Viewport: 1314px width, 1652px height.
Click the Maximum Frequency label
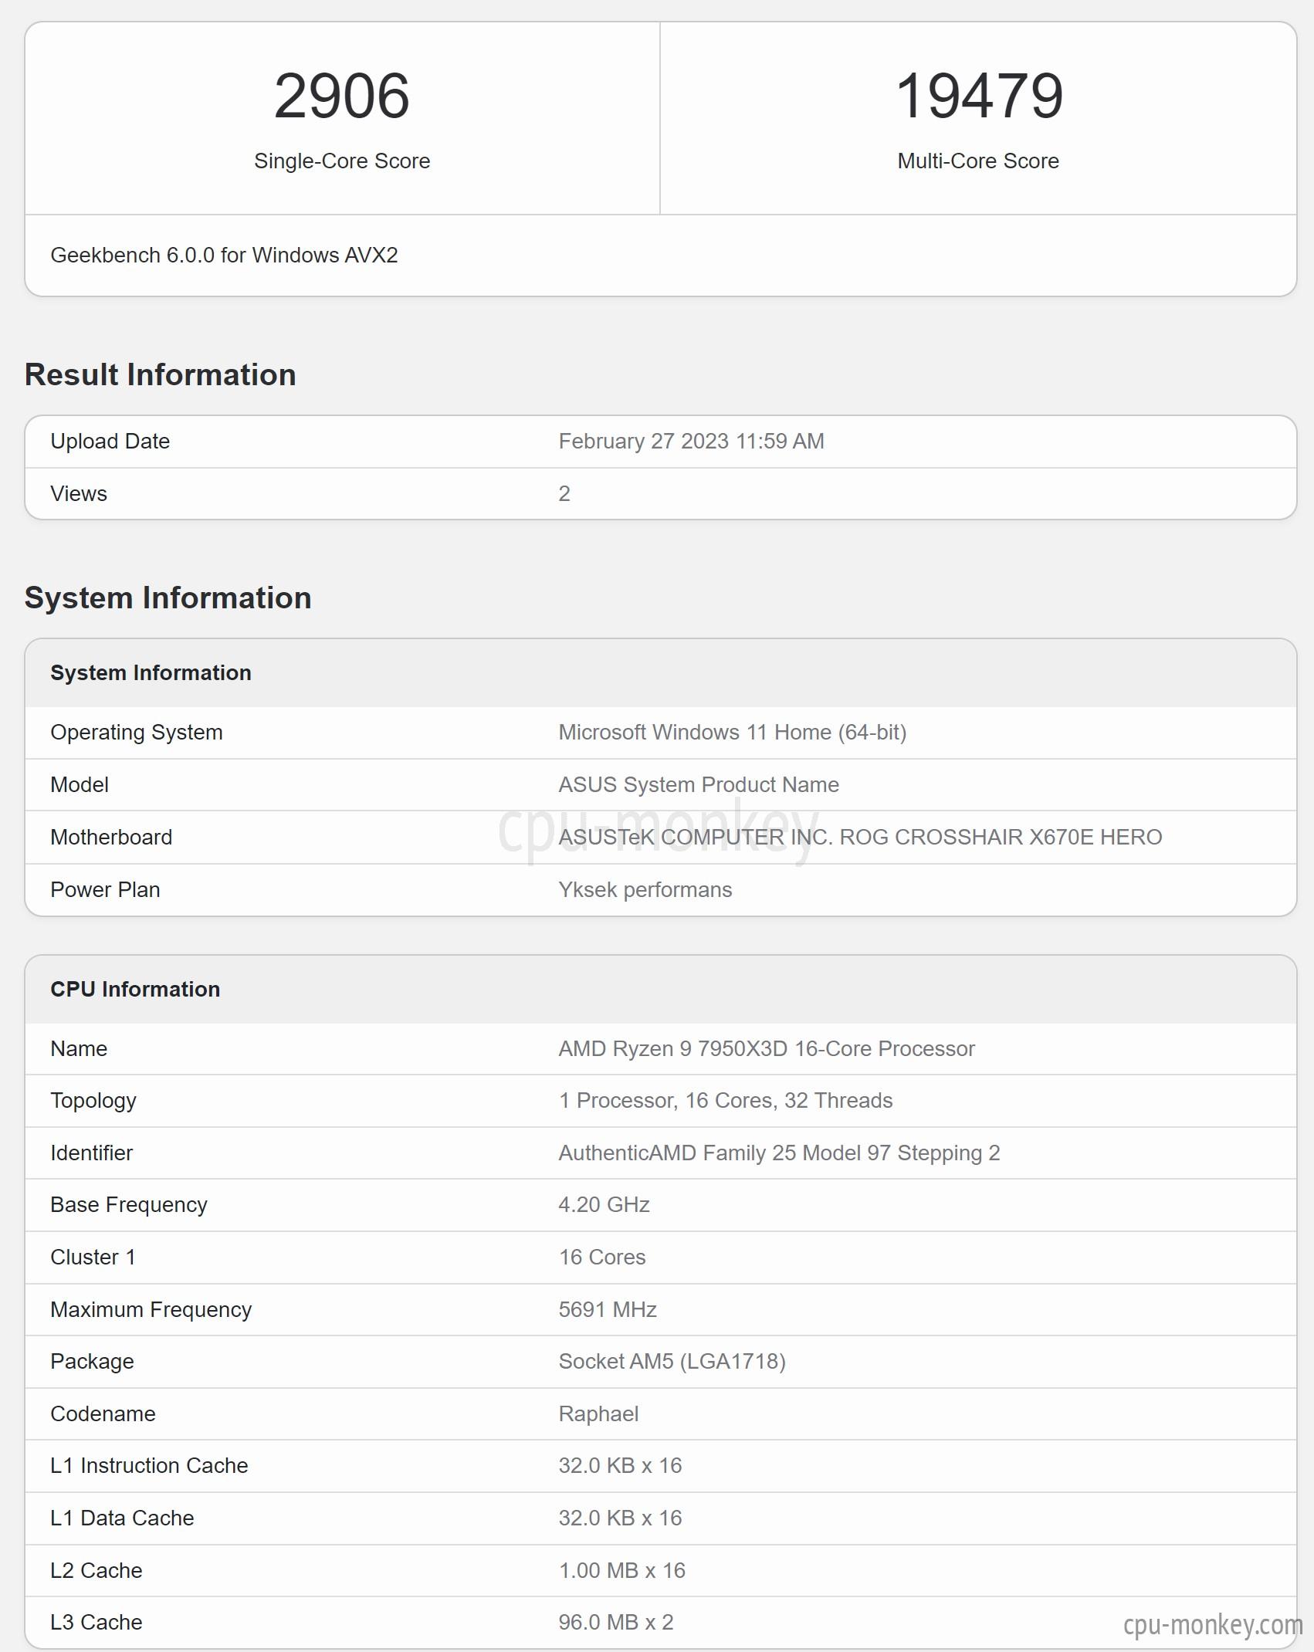pyautogui.click(x=151, y=1309)
